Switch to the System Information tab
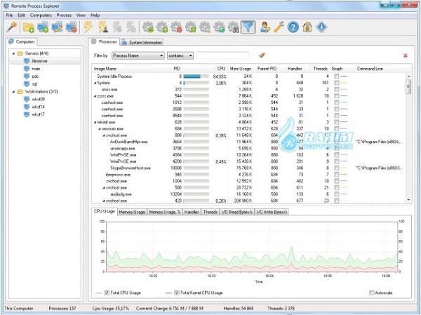The width and height of the screenshot is (421, 315). (149, 41)
